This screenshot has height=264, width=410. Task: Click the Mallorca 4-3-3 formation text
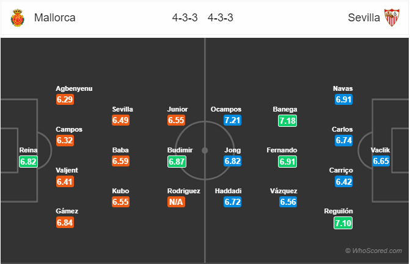point(185,18)
